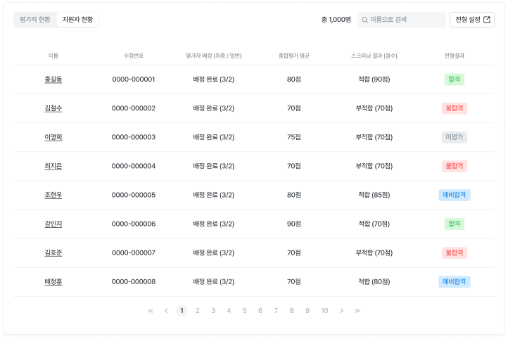Screen dimensions: 508x339
Task: Switch to the 평가자 현황 tab
Action: click(35, 20)
